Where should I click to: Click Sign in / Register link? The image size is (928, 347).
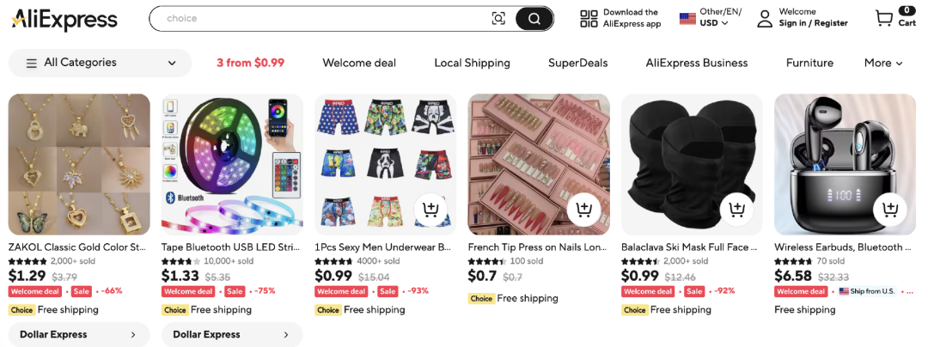click(813, 23)
